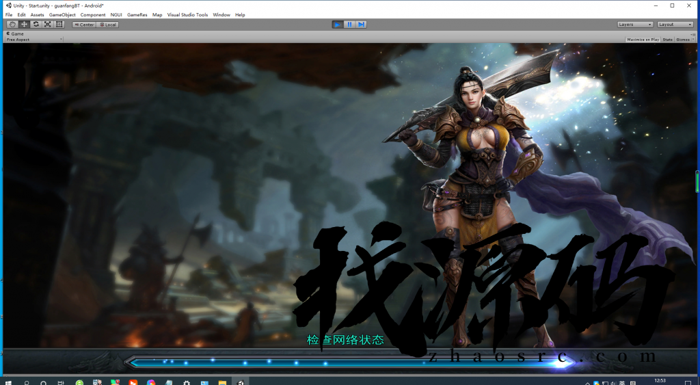This screenshot has height=385, width=700.
Task: Open the NGUI menu
Action: pyautogui.click(x=116, y=15)
